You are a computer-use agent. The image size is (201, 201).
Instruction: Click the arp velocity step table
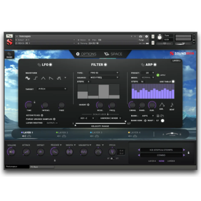click(153, 91)
